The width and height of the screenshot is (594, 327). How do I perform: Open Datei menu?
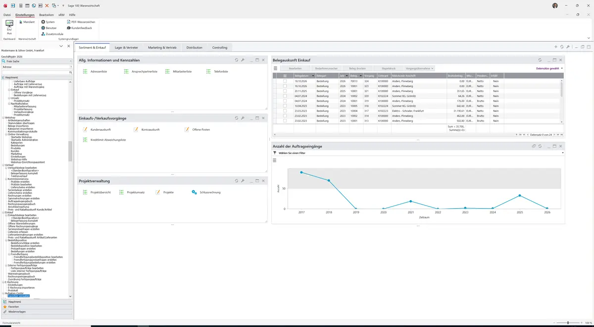coord(7,15)
